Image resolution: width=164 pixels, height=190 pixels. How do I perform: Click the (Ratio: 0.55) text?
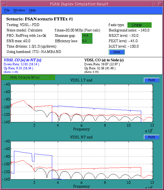pos(91,72)
